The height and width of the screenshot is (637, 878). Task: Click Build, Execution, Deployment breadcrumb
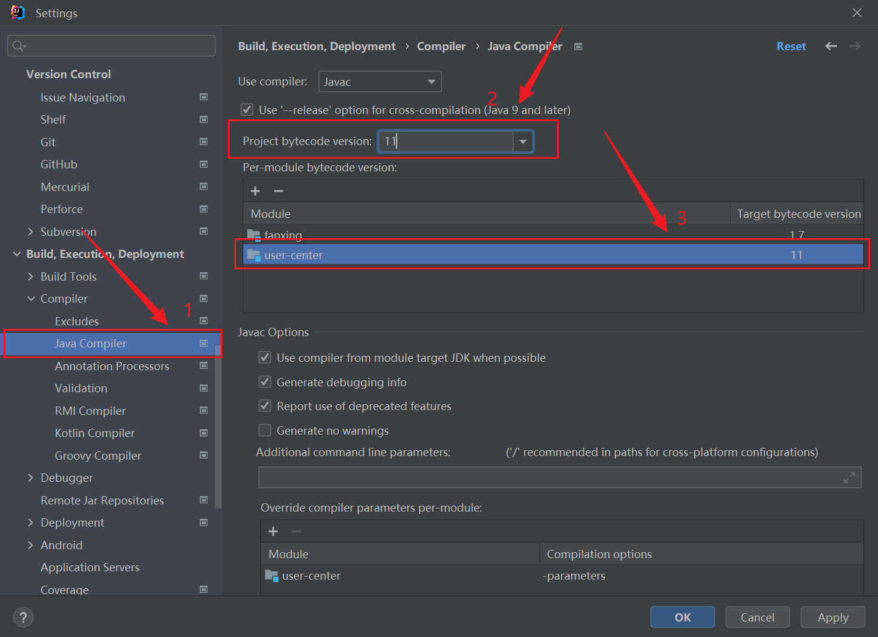coord(317,46)
